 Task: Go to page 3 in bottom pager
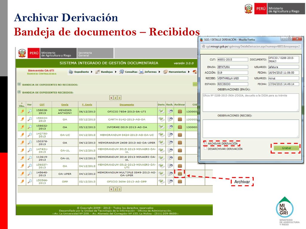pos(120,189)
